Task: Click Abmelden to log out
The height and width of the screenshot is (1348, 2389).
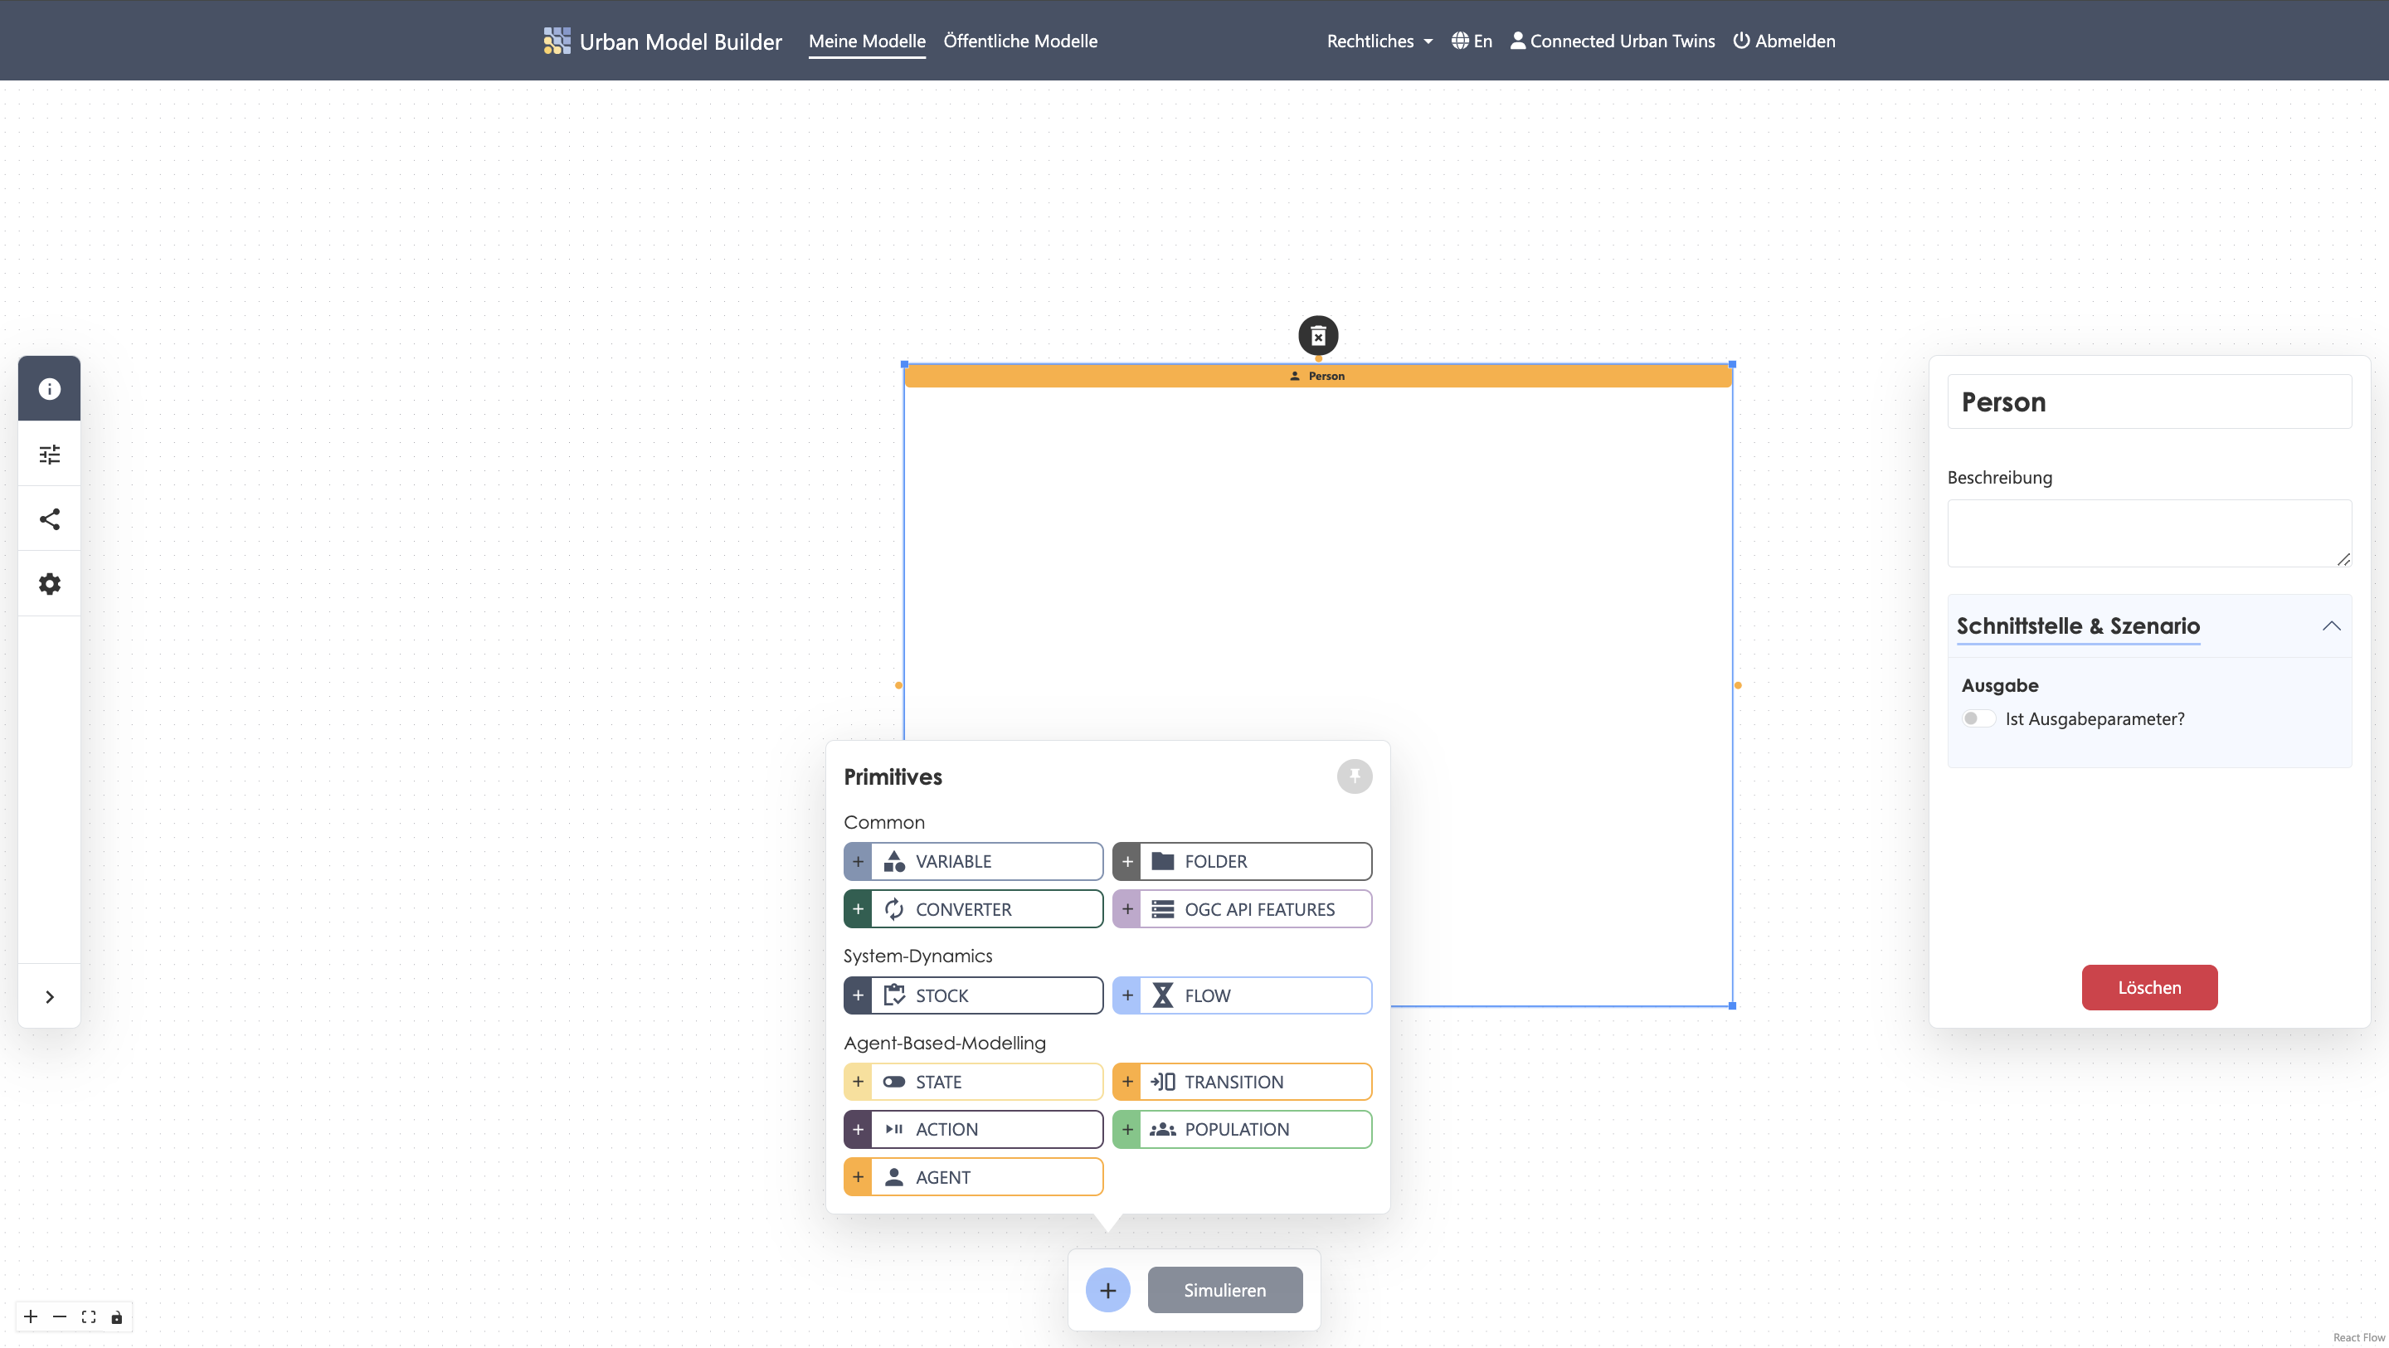Action: (x=1783, y=41)
